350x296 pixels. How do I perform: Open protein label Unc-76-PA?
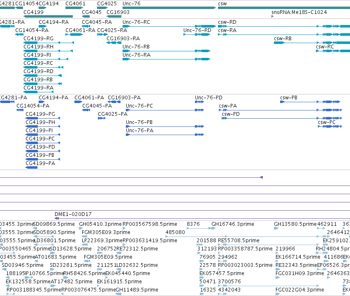[x=140, y=131]
